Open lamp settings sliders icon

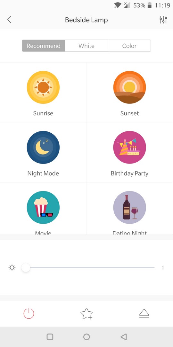[163, 20]
